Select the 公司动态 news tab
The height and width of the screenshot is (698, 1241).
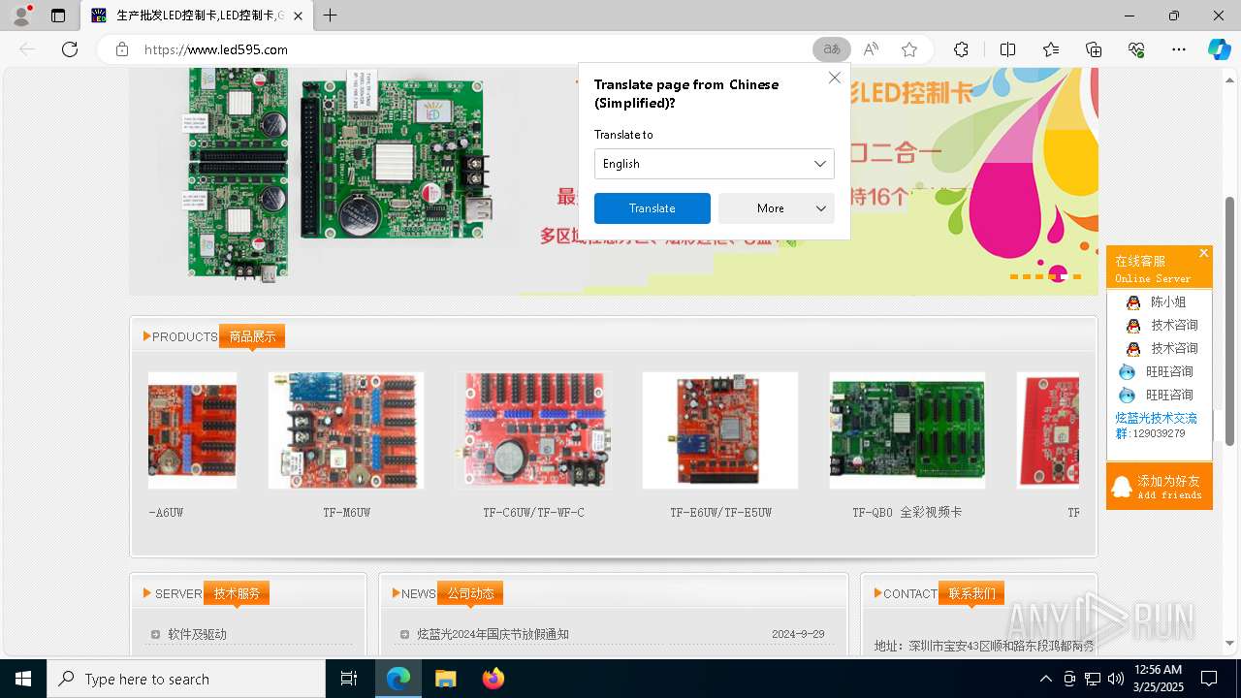coord(470,593)
